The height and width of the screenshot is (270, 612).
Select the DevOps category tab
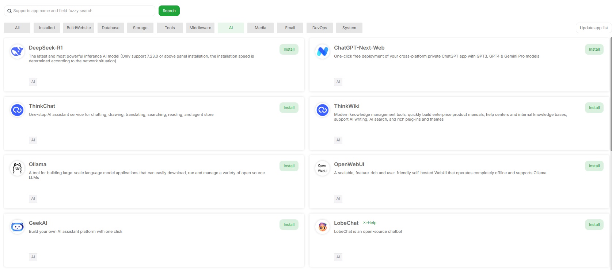click(x=320, y=28)
